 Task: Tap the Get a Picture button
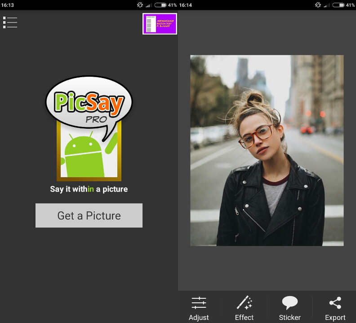89,215
